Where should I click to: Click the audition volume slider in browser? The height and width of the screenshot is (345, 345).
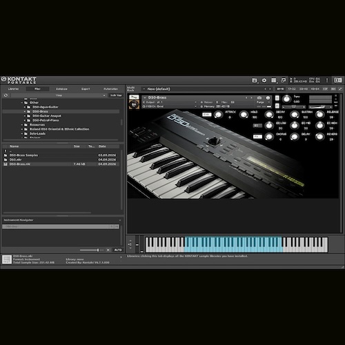tap(92, 250)
